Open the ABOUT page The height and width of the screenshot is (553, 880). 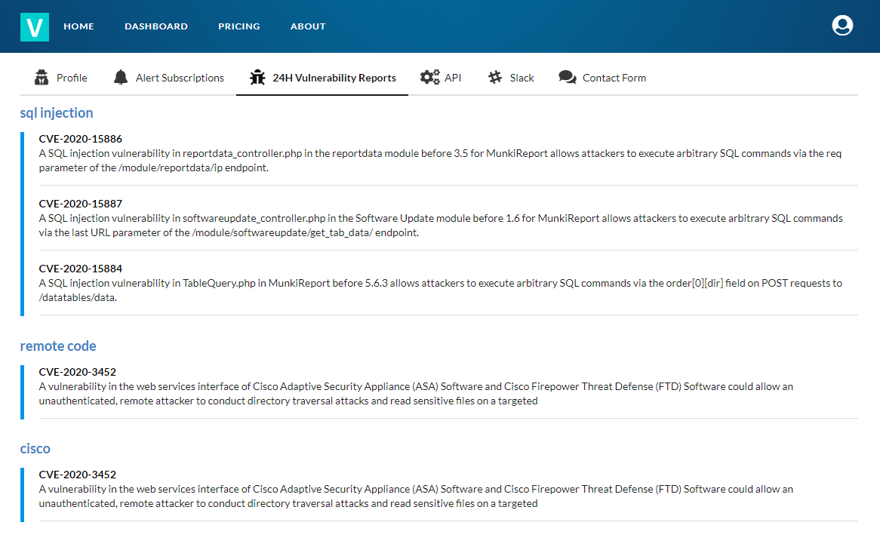[x=308, y=26]
